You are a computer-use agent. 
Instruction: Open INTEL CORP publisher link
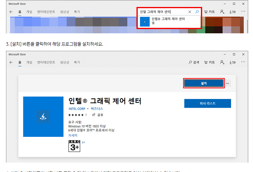tap(77, 109)
